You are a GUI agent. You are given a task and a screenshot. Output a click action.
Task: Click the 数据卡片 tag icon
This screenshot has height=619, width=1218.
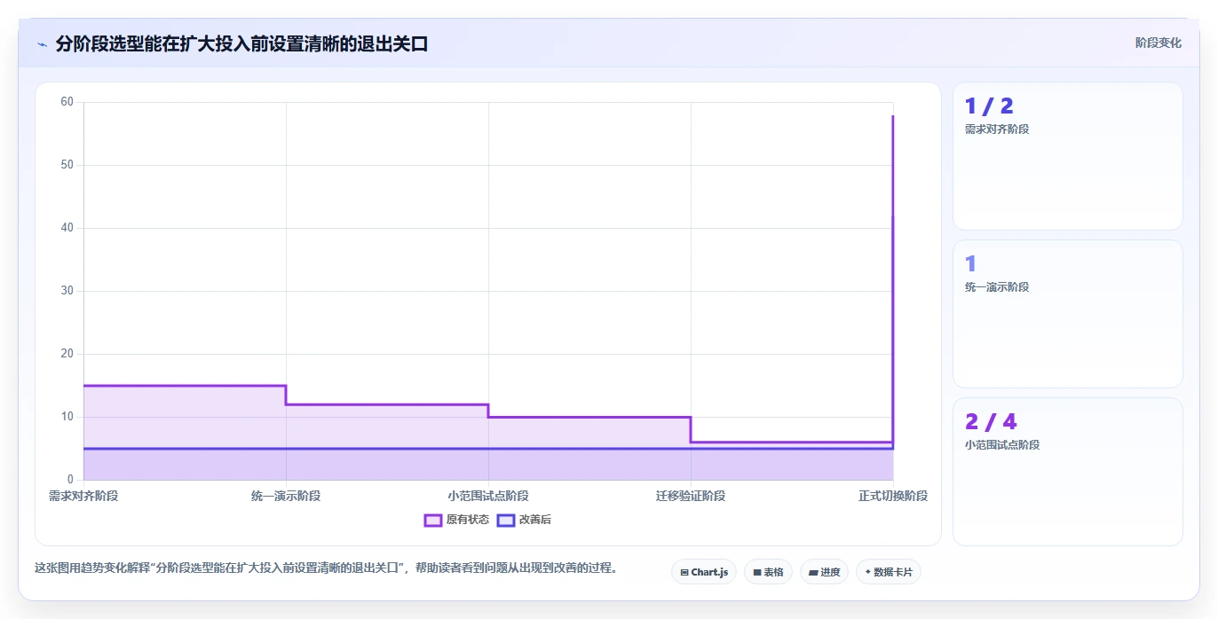[x=867, y=572]
